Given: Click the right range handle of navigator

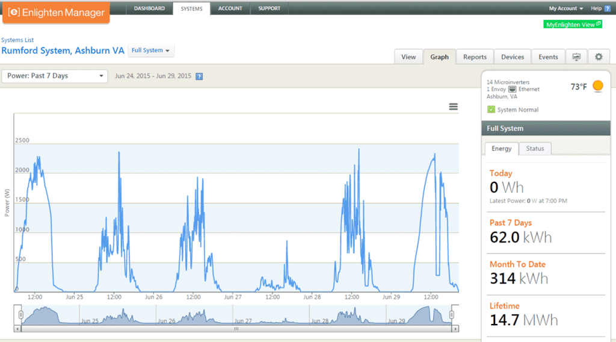Looking at the screenshot, I should coord(452,314).
